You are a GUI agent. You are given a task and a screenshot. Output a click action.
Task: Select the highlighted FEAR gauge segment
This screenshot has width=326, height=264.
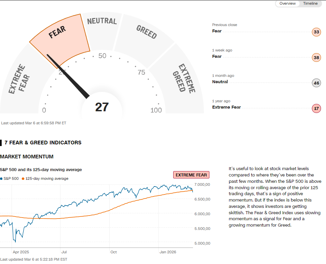60,37
